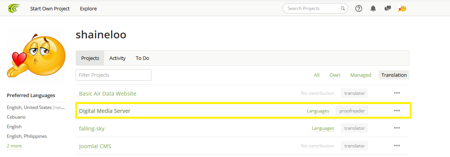Open the help question mark icon

click(359, 8)
